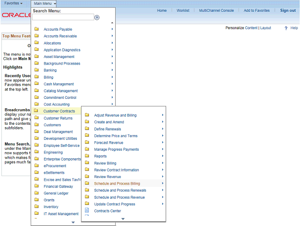Click the Sign out link

(288, 10)
